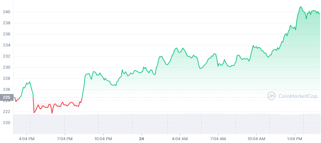Select the 222 price axis label
This screenshot has height=143, width=321.
pyautogui.click(x=6, y=112)
